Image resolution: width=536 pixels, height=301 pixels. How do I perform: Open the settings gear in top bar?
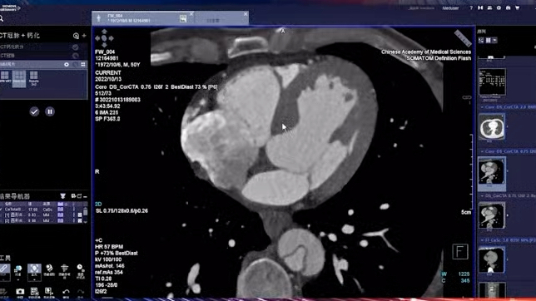click(499, 7)
